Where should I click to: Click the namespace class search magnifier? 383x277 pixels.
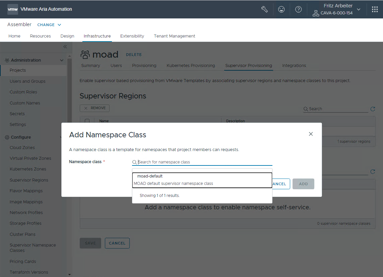(134, 162)
